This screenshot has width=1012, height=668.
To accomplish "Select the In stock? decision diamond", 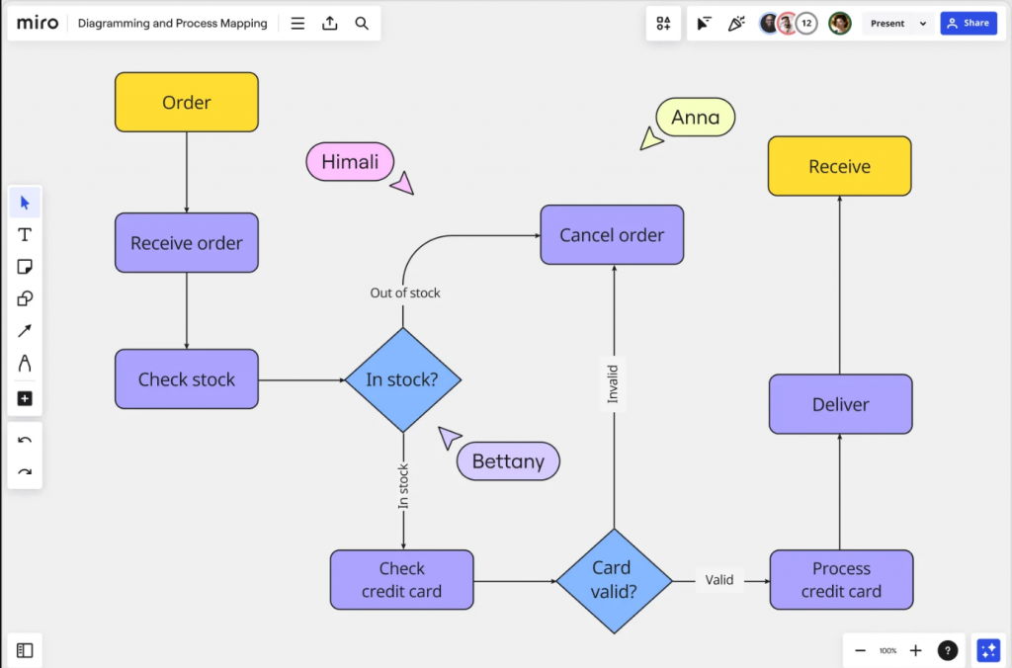I will pyautogui.click(x=402, y=379).
